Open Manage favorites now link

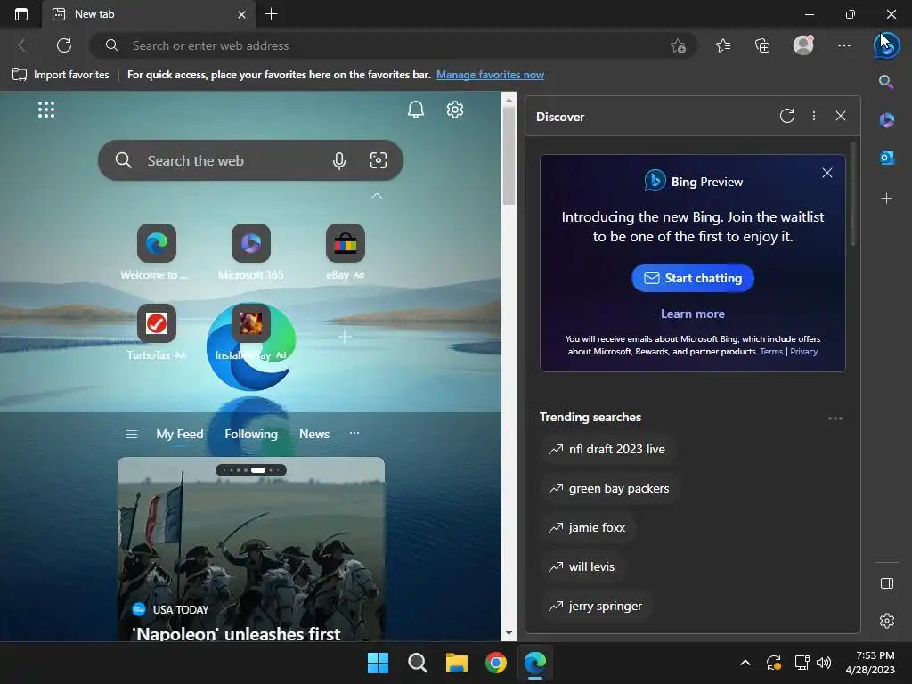(490, 75)
